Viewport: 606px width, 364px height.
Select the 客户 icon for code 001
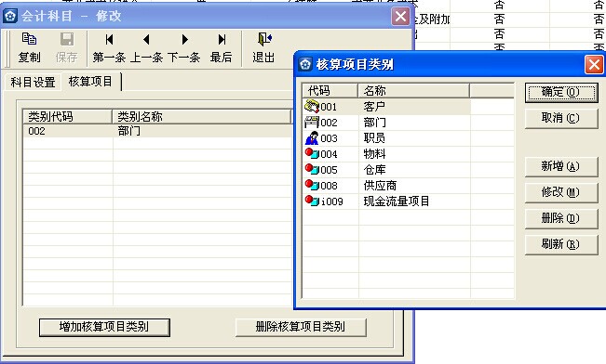coord(312,106)
